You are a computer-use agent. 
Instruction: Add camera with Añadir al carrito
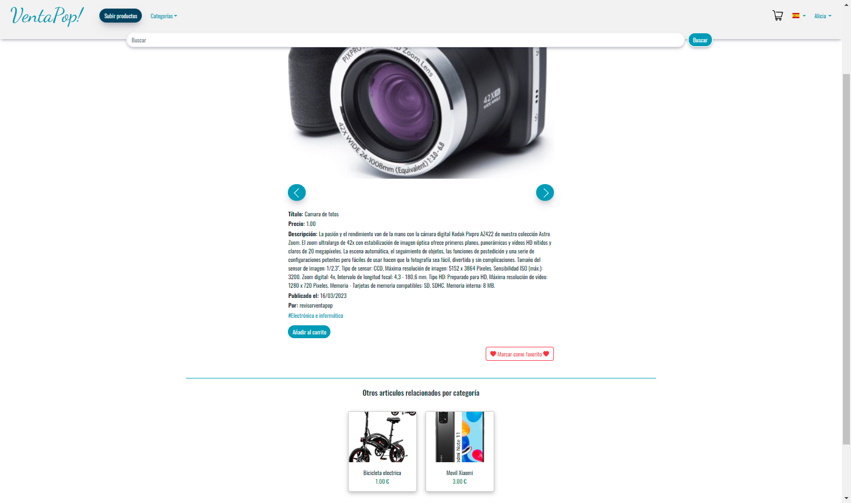click(309, 332)
